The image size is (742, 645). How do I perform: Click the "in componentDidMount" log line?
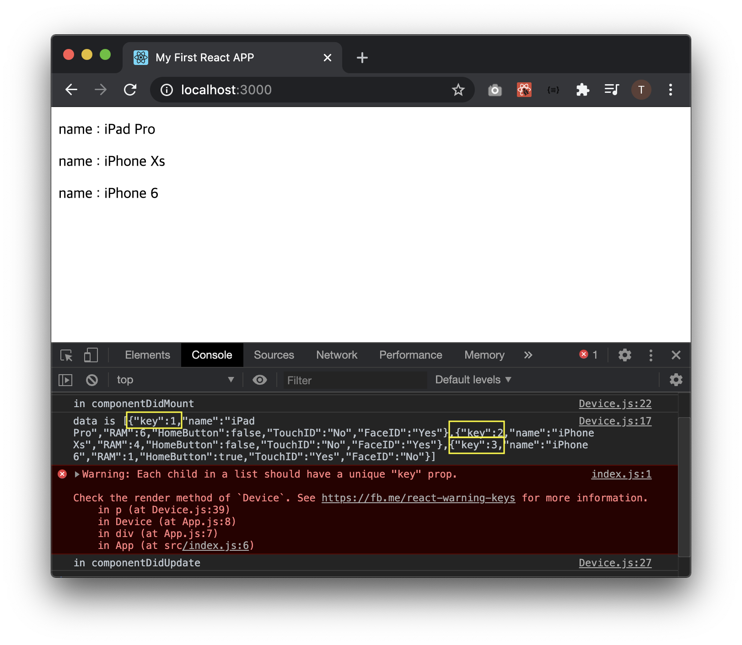tap(134, 404)
